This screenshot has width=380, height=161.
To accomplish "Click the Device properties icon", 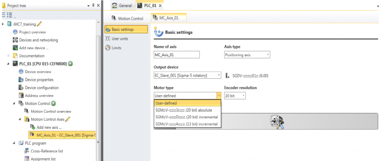I will pyautogui.click(x=21, y=80).
